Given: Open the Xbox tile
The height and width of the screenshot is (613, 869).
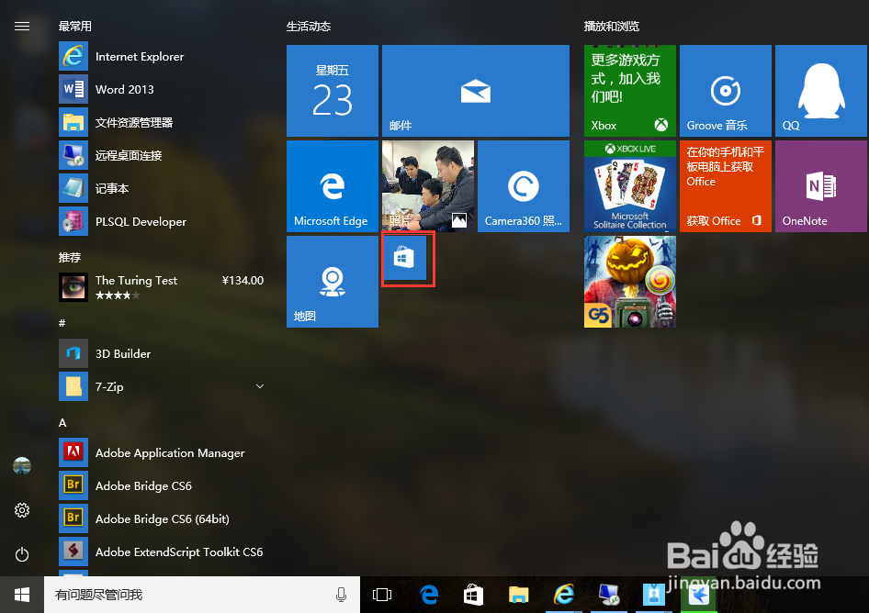Looking at the screenshot, I should tap(629, 91).
